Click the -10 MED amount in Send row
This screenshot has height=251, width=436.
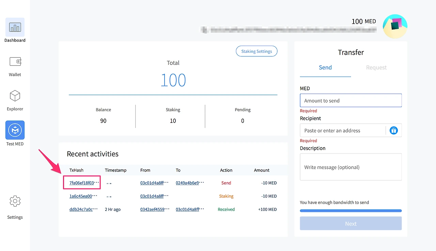[x=269, y=183]
